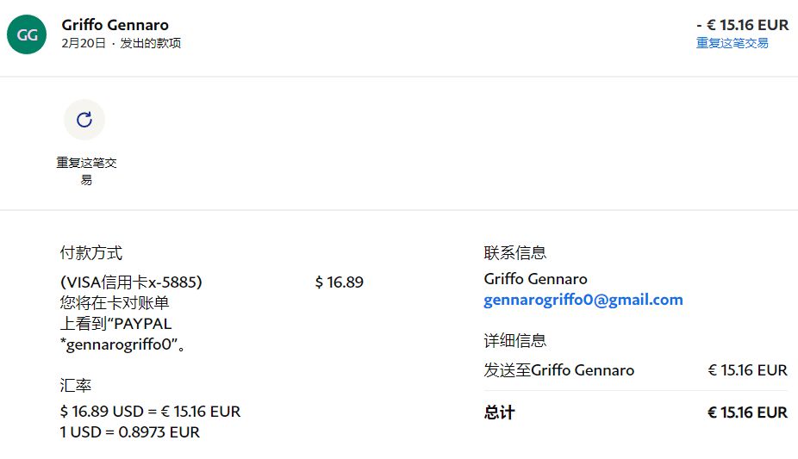Select the VISA信用卡x-5885 payment method text
This screenshot has width=798, height=459.
point(131,282)
